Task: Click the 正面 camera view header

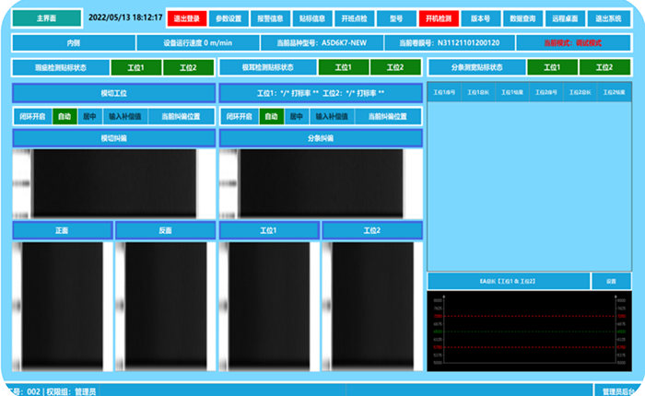Action: point(62,231)
